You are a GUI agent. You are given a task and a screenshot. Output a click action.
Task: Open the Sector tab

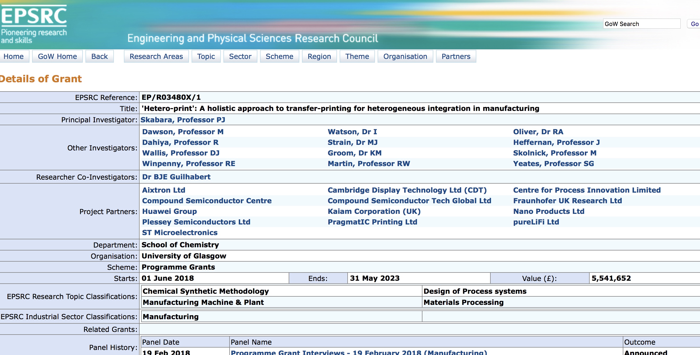pyautogui.click(x=240, y=56)
